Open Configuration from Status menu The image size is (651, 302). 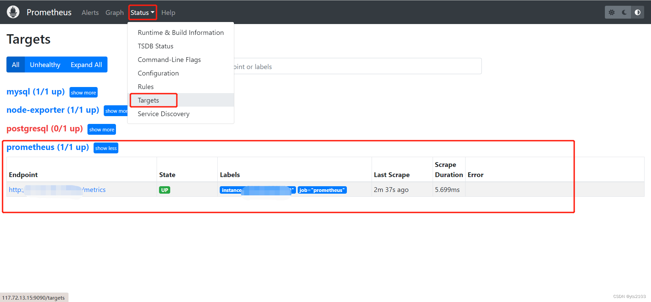(x=181, y=73)
